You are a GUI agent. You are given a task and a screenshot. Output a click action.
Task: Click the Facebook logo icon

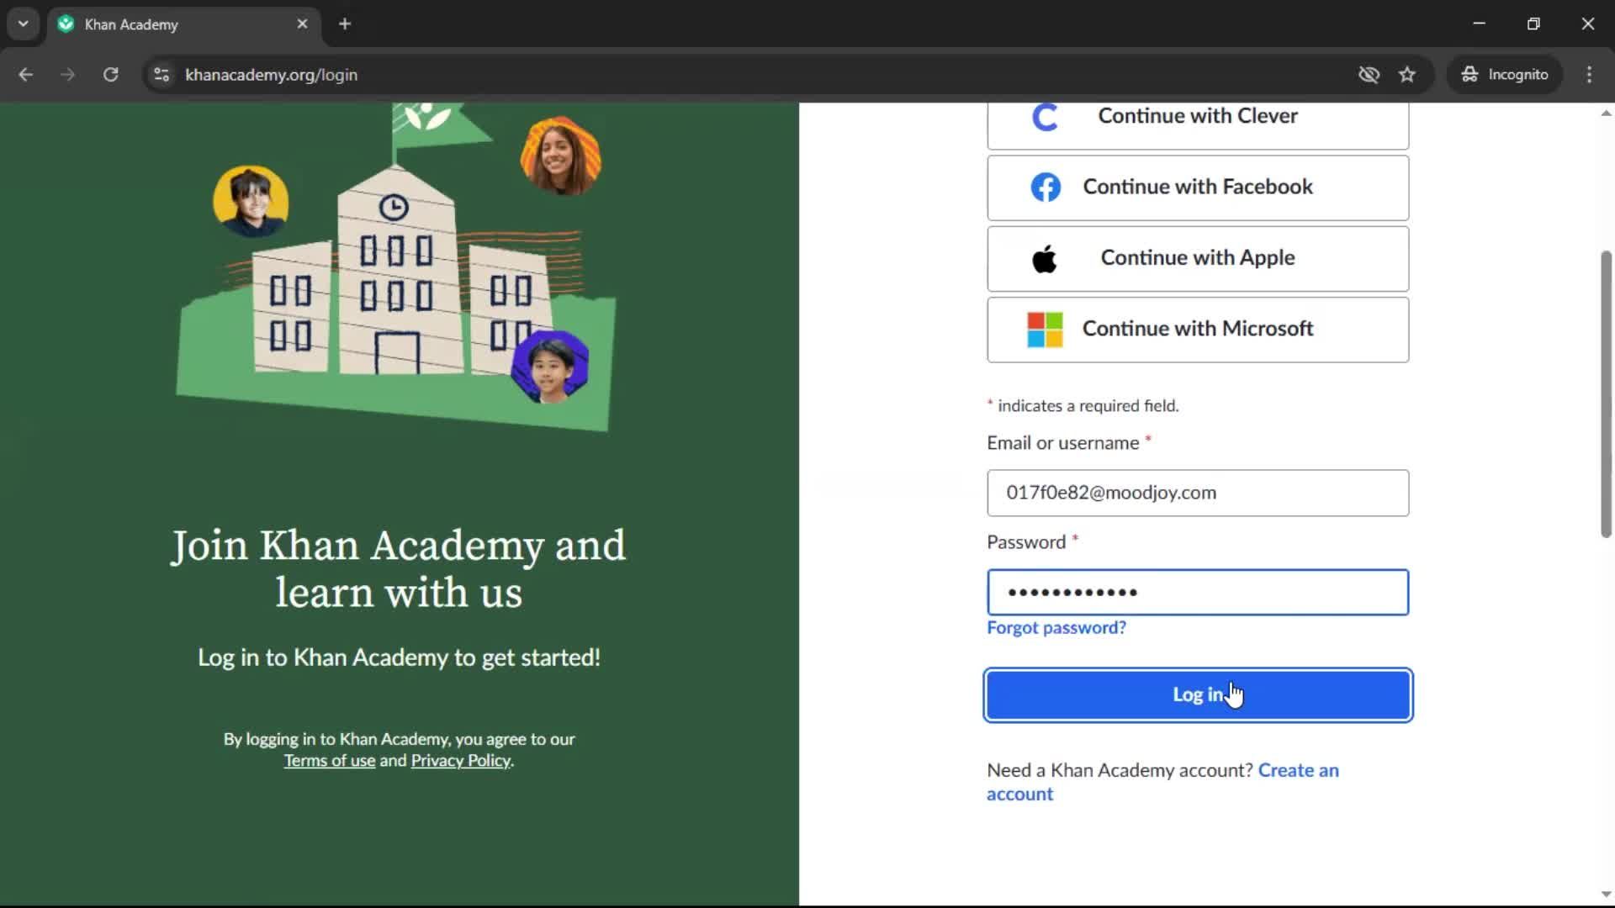click(1046, 187)
